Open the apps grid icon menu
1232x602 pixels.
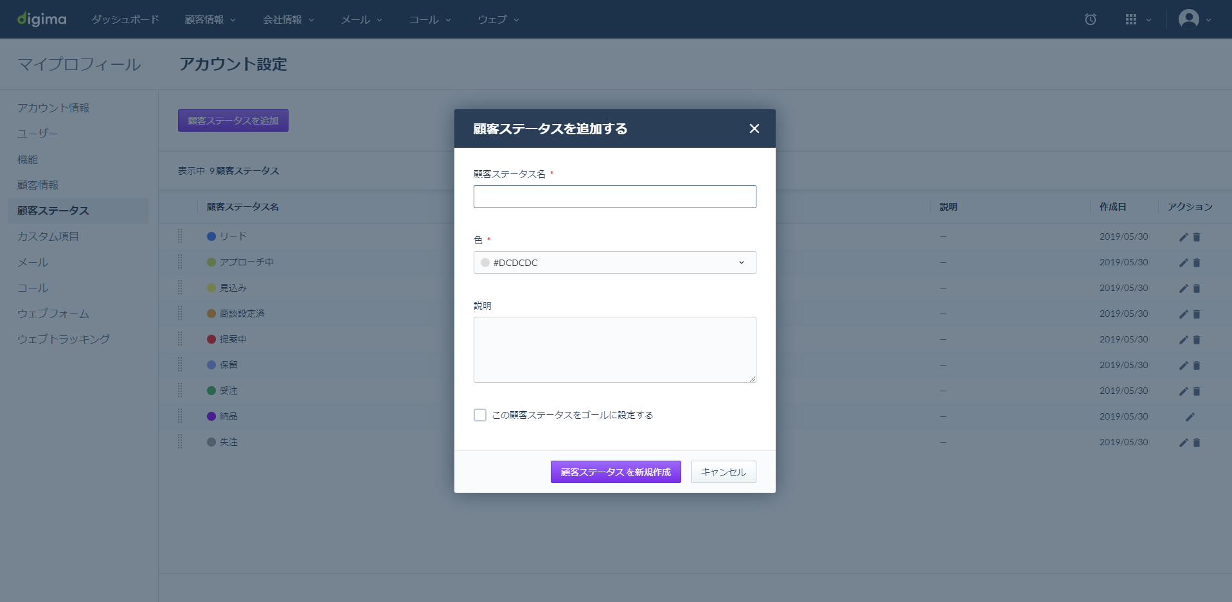tap(1138, 19)
